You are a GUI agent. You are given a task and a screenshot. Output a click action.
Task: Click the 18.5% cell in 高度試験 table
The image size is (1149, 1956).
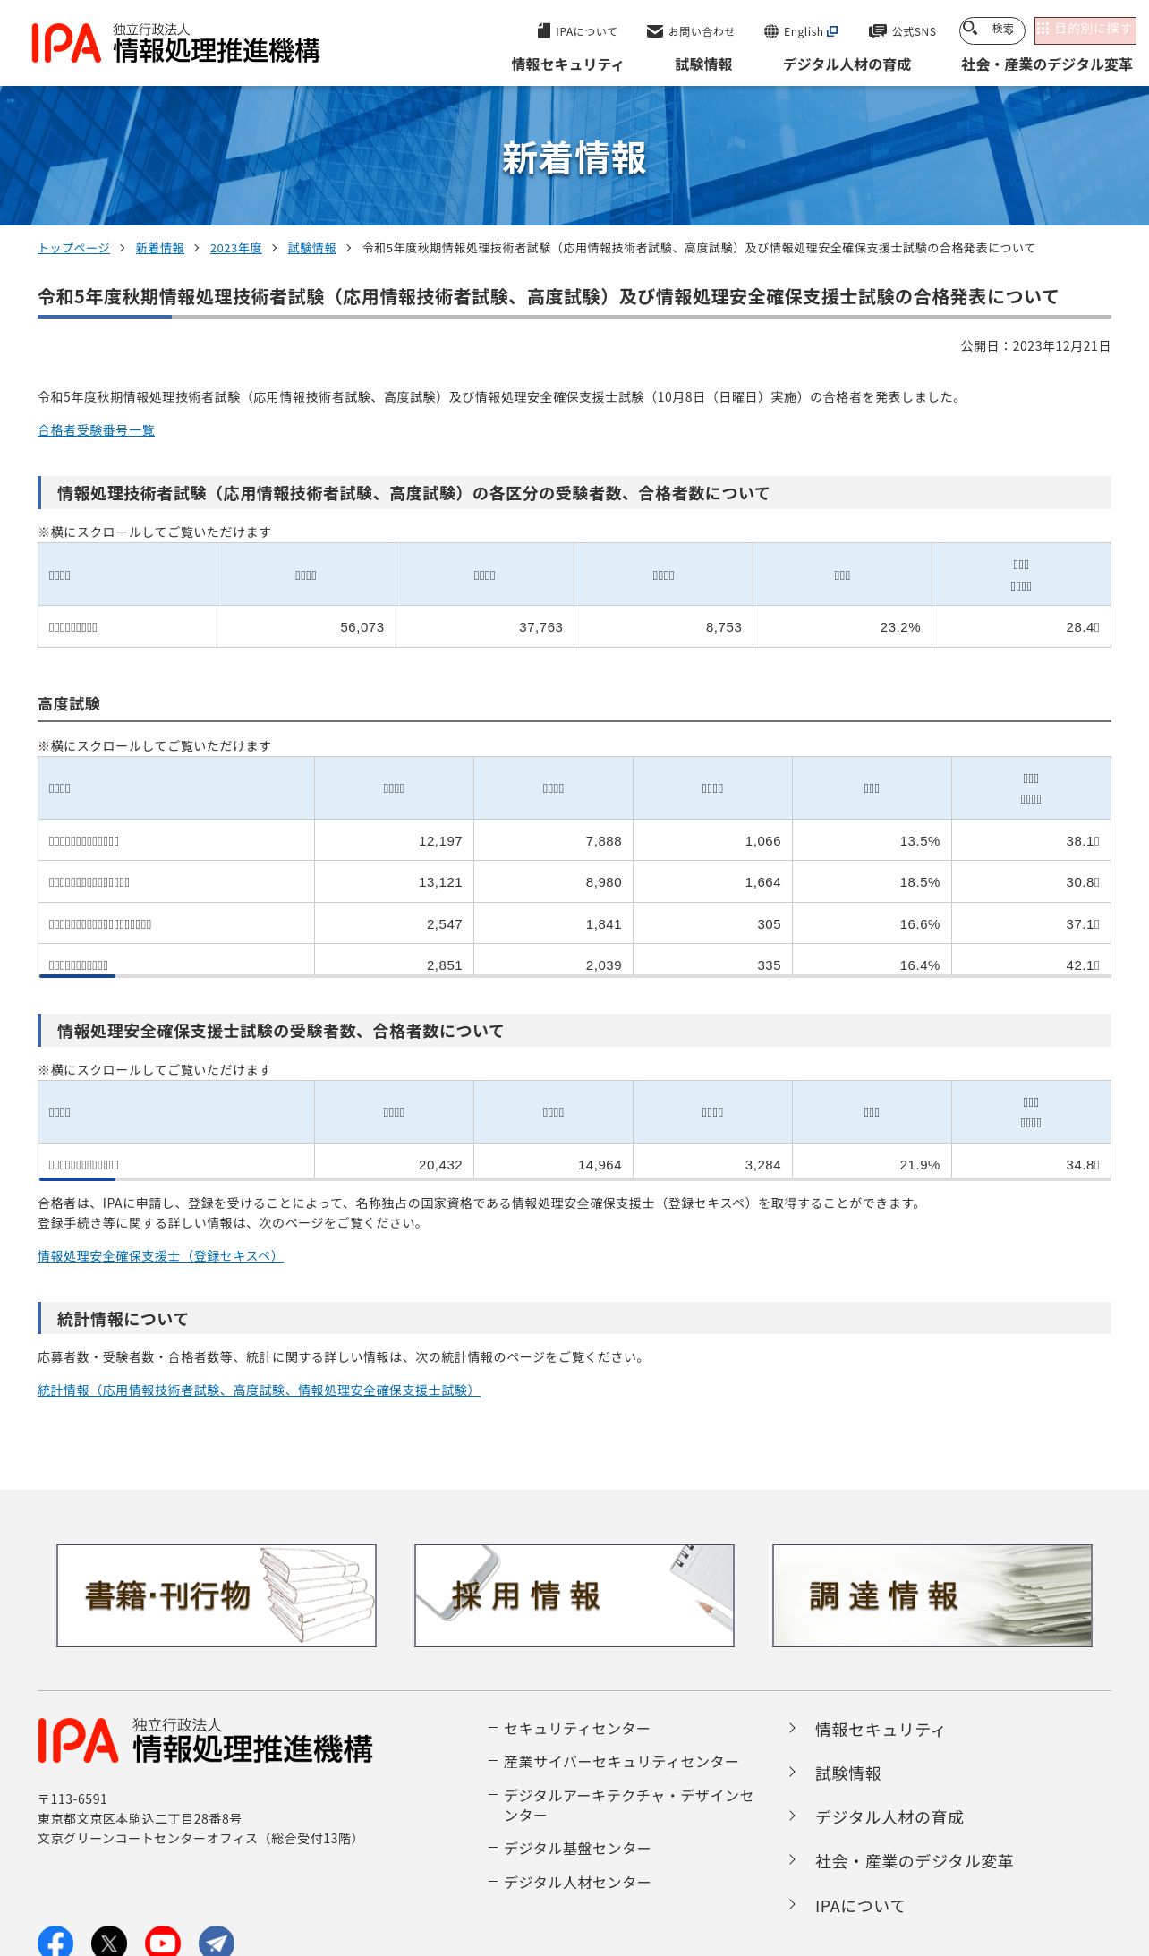pyautogui.click(x=872, y=882)
